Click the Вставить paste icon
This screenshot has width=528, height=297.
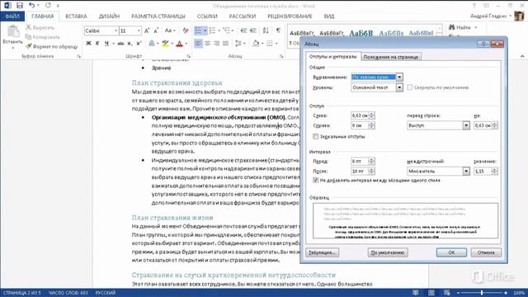13,31
